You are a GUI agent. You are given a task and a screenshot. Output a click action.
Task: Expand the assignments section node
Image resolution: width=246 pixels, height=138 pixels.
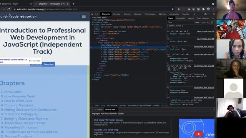point(102,57)
